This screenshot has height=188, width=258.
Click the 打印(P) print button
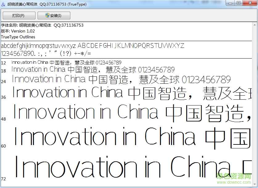pyautogui.click(x=19, y=15)
